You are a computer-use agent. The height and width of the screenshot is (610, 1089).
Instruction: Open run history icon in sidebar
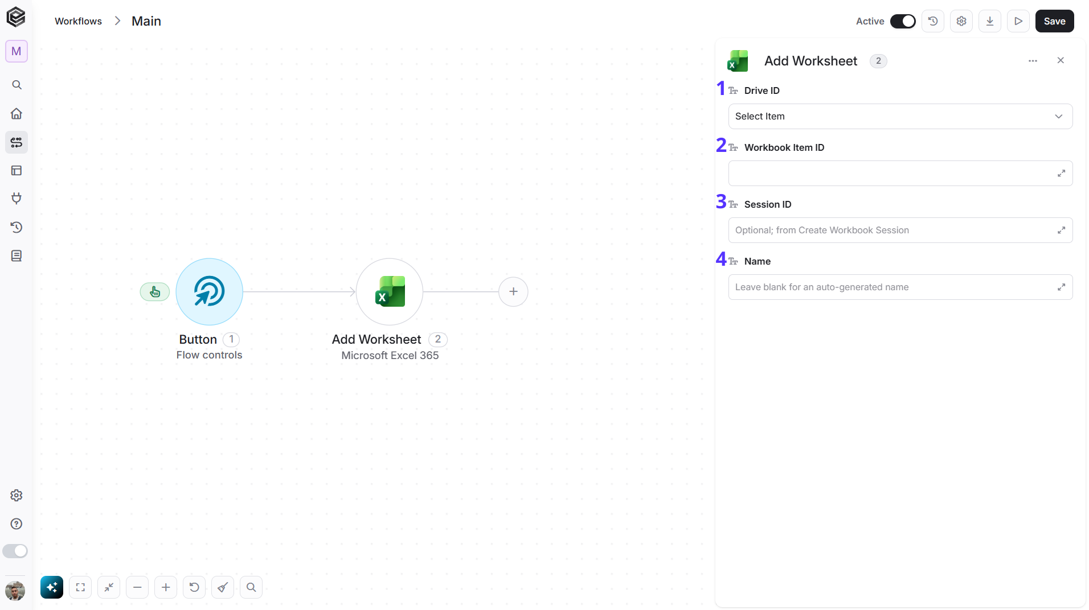[x=17, y=228]
